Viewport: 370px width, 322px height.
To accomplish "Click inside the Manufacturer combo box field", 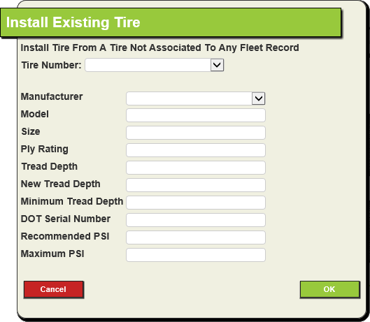I will (190, 98).
